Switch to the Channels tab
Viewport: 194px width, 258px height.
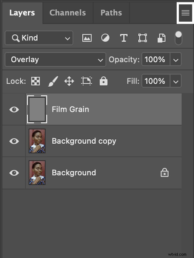[x=68, y=13]
